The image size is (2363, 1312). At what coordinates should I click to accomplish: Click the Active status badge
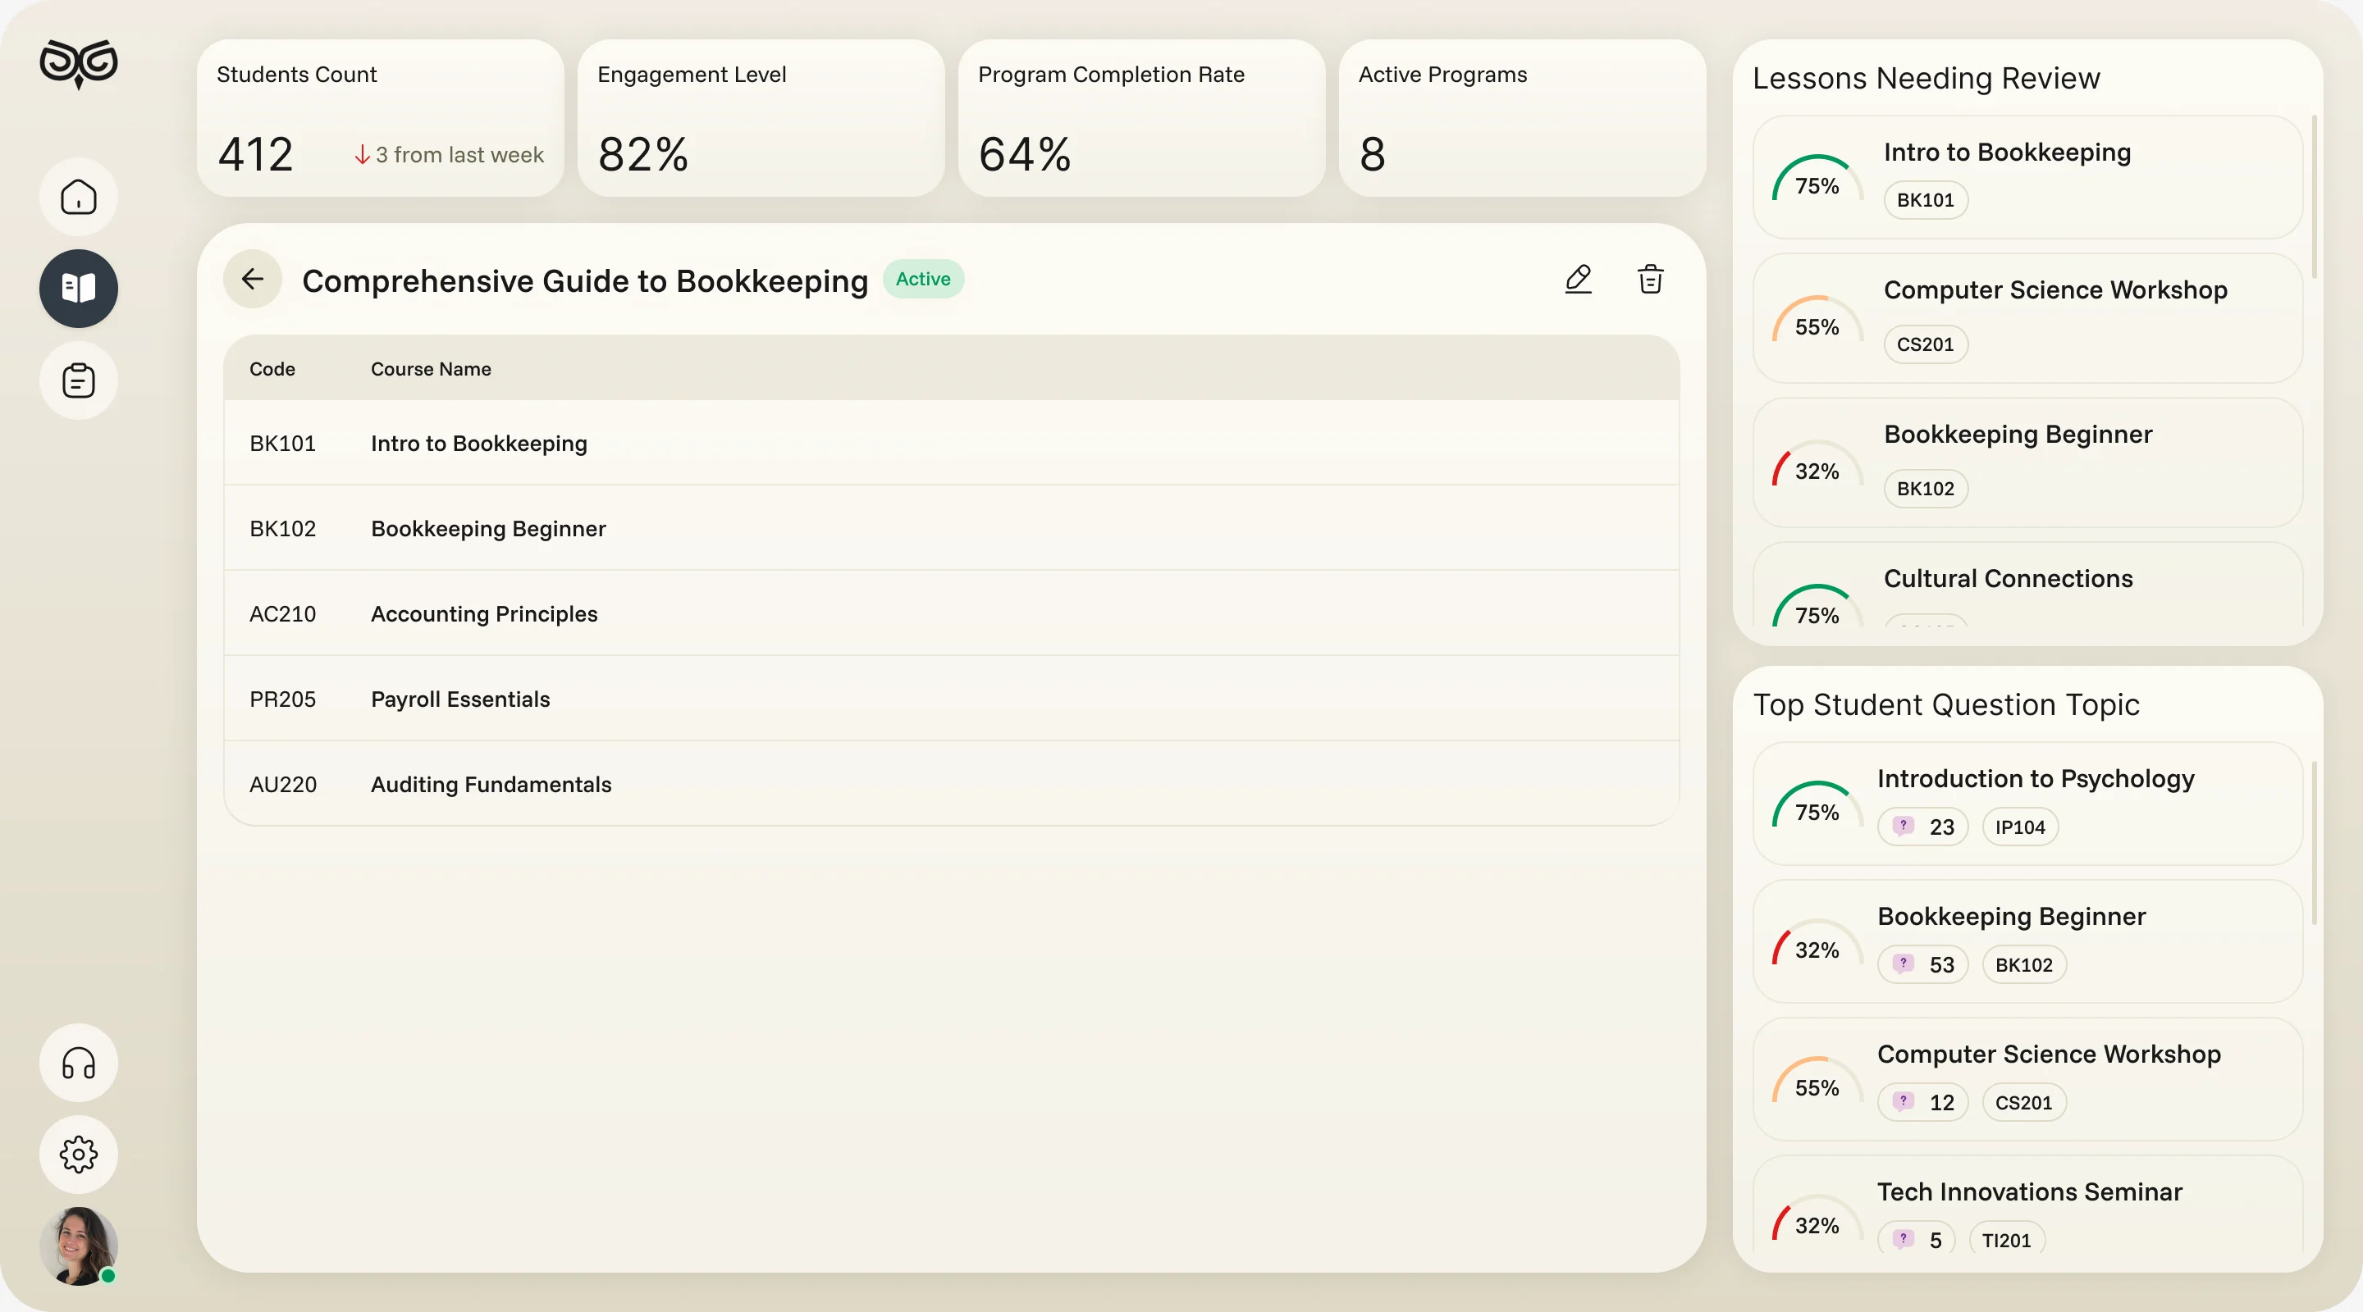[x=923, y=279]
